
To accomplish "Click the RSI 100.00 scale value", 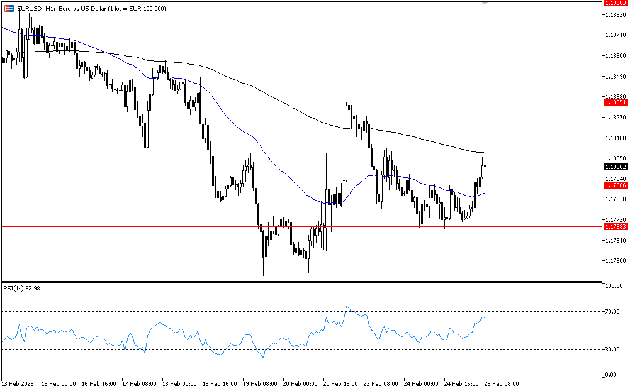I will 614,286.
